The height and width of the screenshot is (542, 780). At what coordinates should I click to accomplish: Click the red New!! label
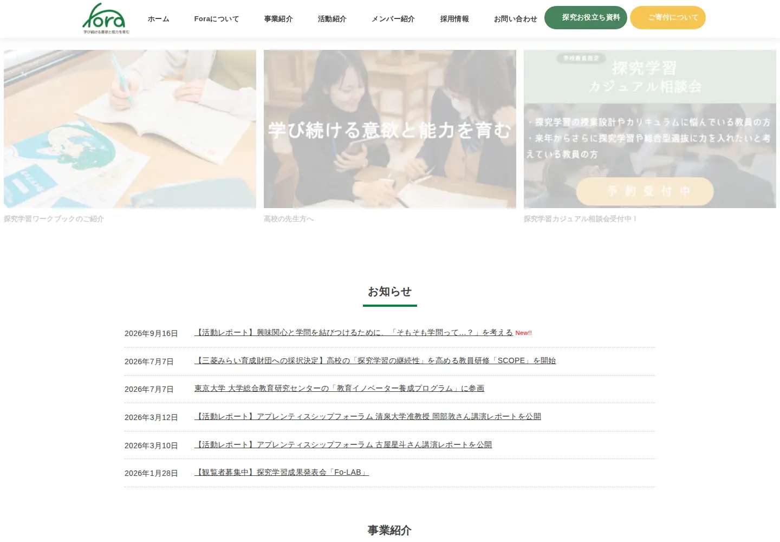click(x=523, y=333)
